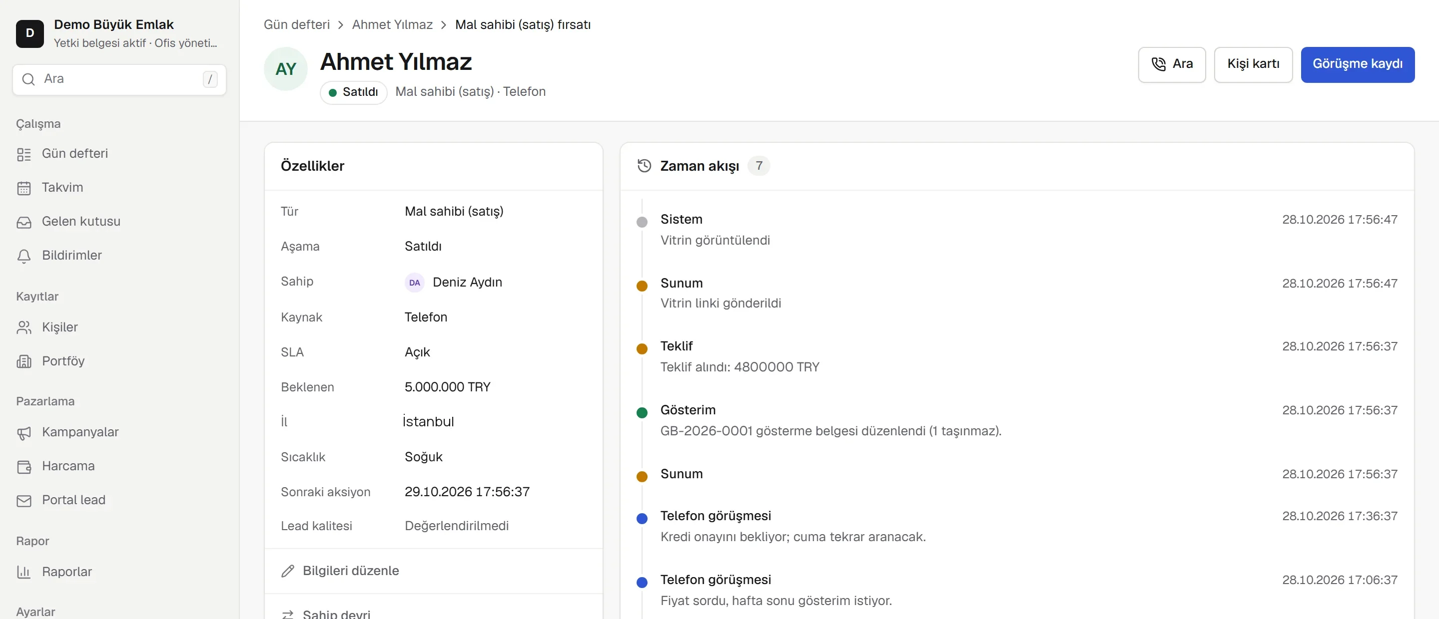This screenshot has height=619, width=1439.
Task: Open the Kampanyalar megaphone icon
Action: (x=24, y=433)
